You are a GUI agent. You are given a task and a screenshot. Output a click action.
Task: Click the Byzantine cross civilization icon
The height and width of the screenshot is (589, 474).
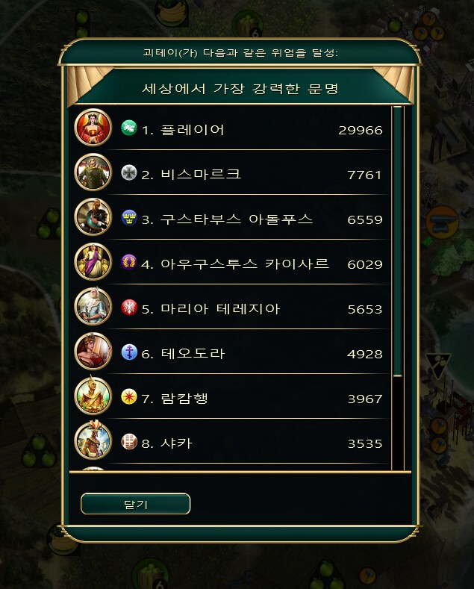(129, 352)
